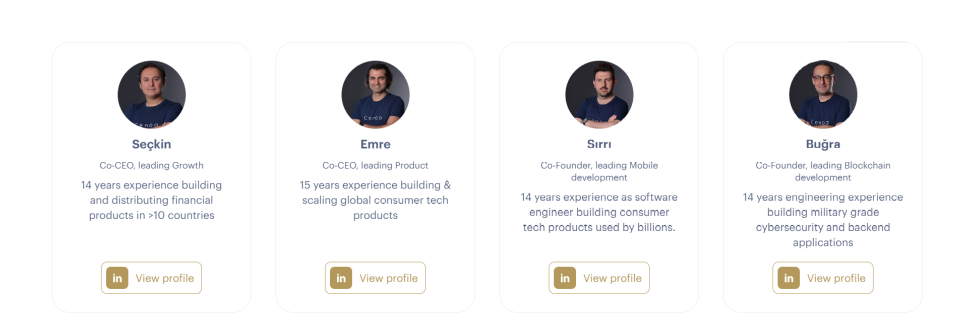Open Emre's View profile link
The image size is (970, 328).
(x=375, y=278)
